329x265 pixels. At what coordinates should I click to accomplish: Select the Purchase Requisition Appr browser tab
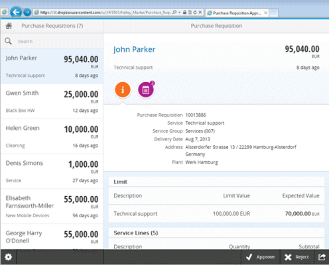(x=237, y=13)
